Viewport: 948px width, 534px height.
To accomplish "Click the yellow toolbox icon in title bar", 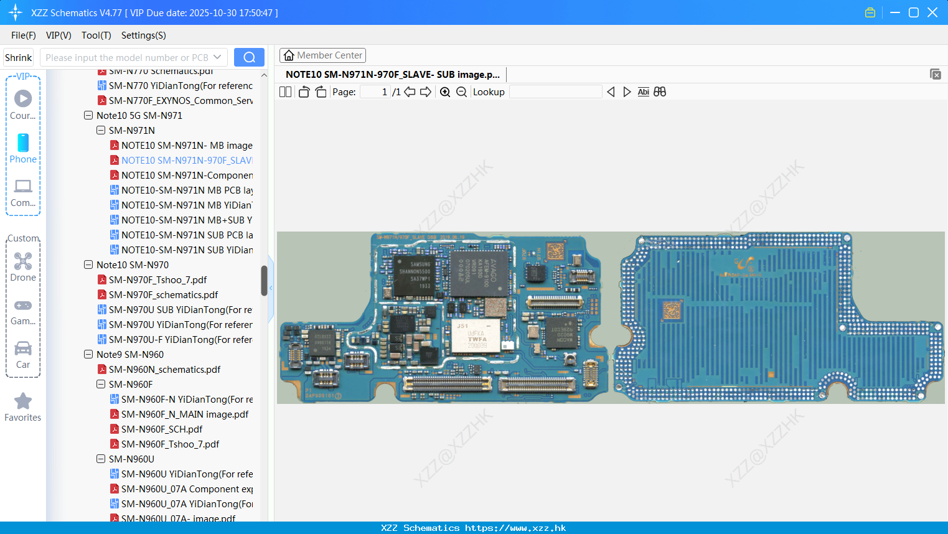I will tap(870, 12).
